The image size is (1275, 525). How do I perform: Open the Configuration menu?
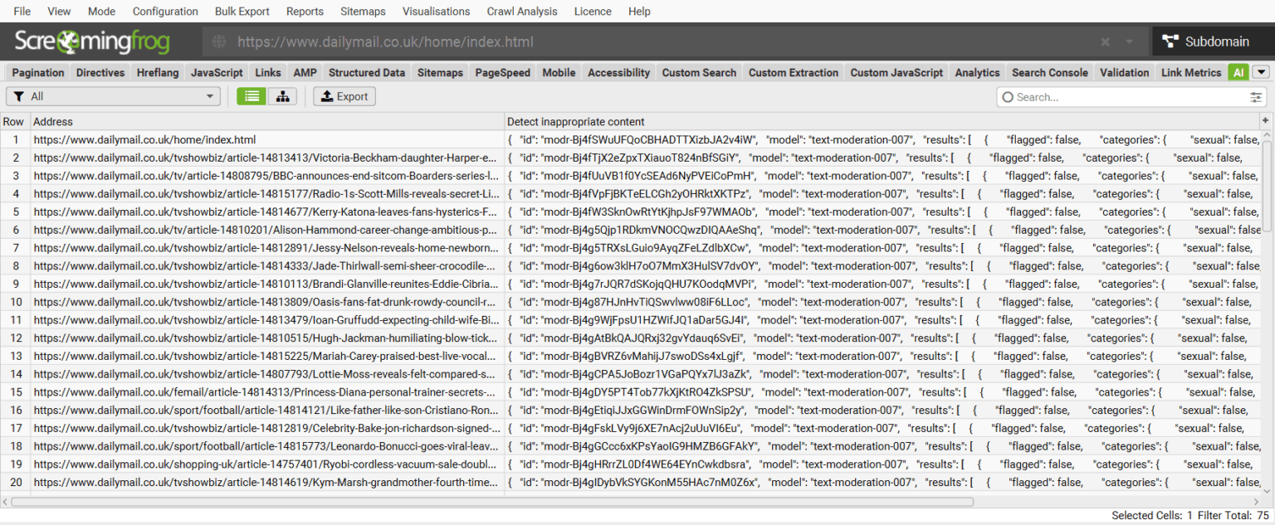point(165,12)
